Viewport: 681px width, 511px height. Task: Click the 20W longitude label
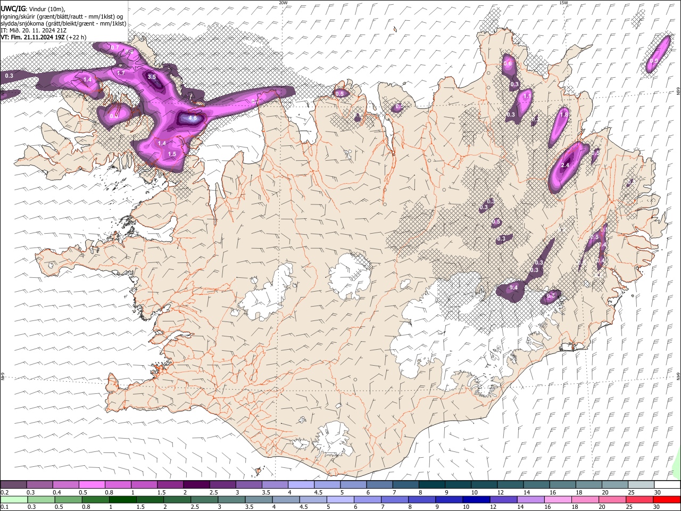tap(283, 3)
